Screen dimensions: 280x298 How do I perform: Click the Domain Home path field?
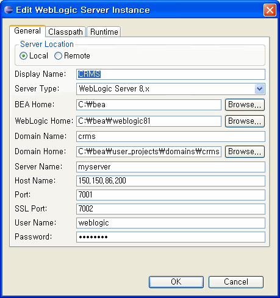click(x=149, y=152)
